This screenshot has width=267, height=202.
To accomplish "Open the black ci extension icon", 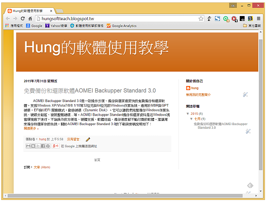I will coord(242,19).
